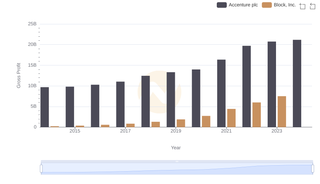Click the Block, Inc. bar for 2022

coord(256,115)
